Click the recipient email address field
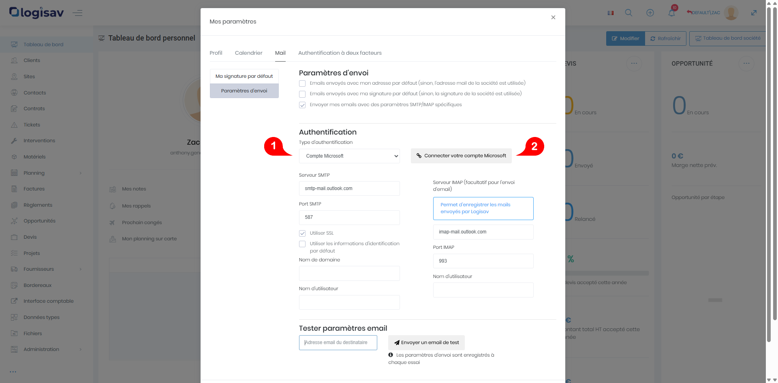Image resolution: width=778 pixels, height=383 pixels. coord(338,342)
